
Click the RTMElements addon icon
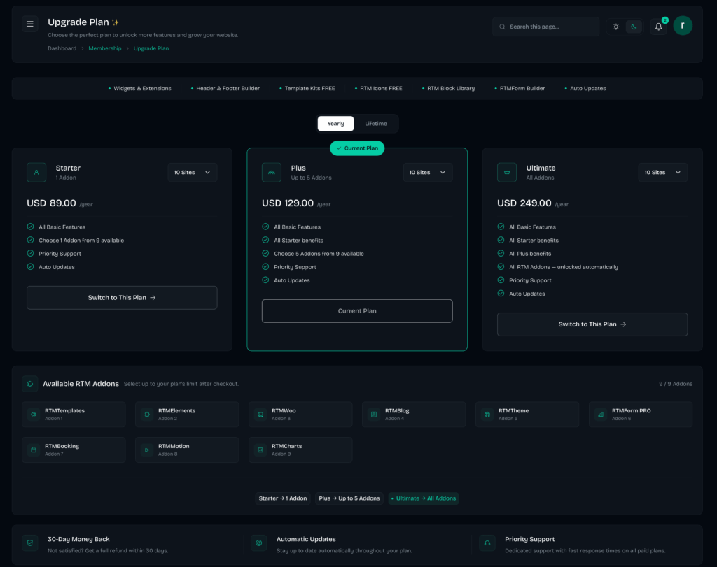(147, 414)
